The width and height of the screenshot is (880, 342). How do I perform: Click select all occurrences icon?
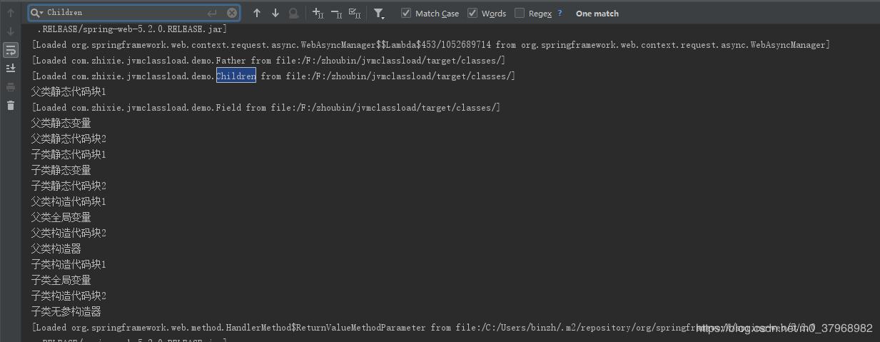354,13
